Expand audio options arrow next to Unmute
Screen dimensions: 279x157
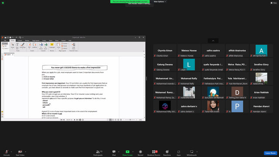(x=11, y=152)
